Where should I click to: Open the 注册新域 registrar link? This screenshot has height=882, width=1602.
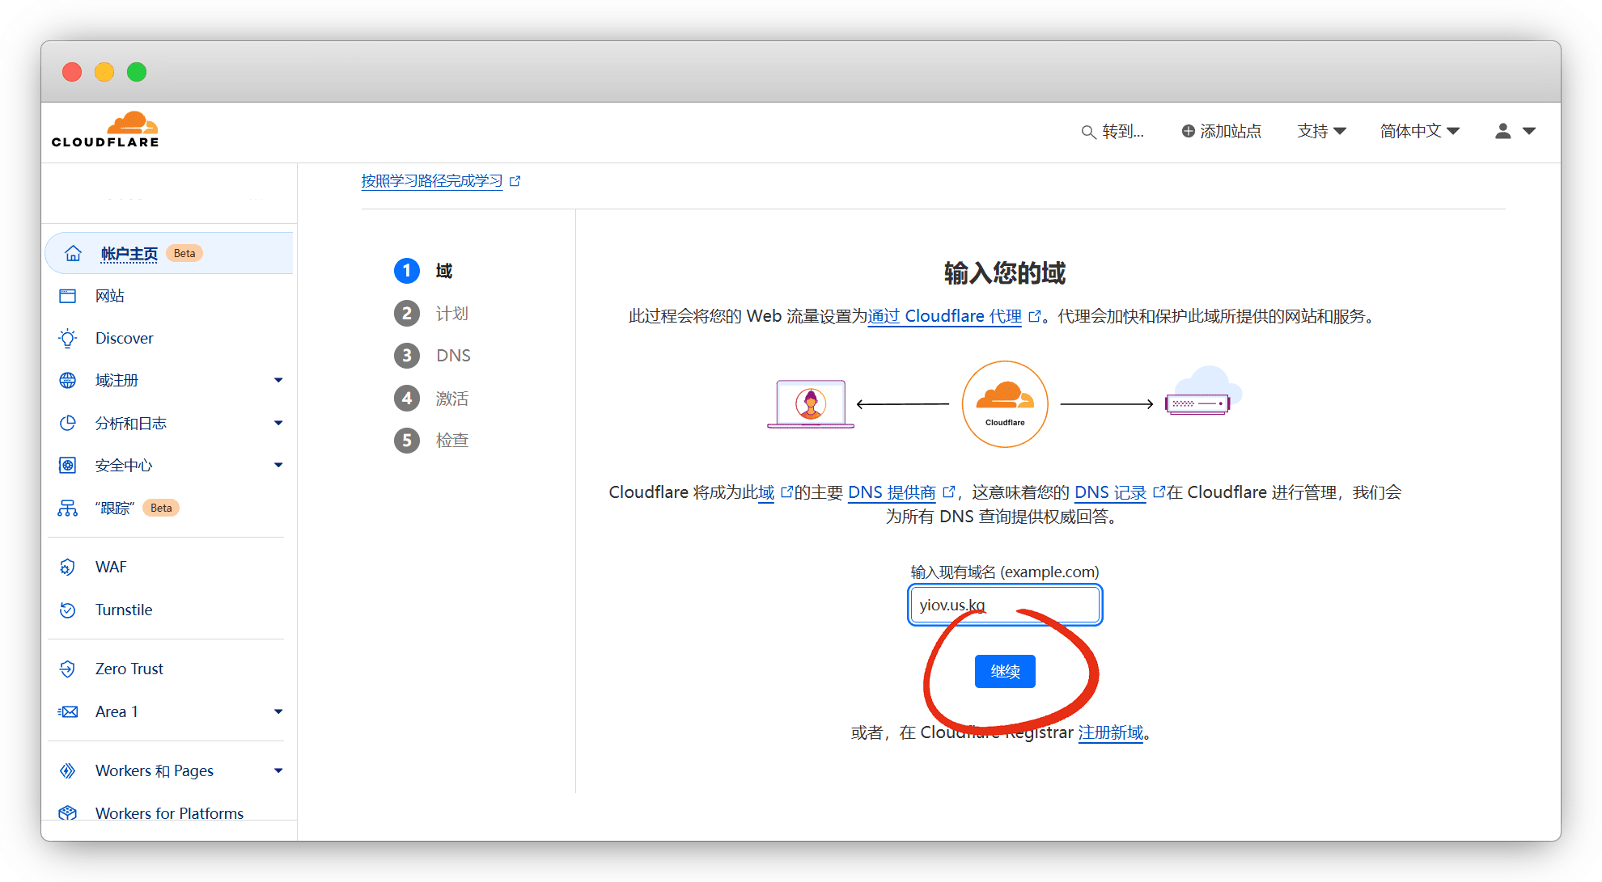(x=1110, y=732)
